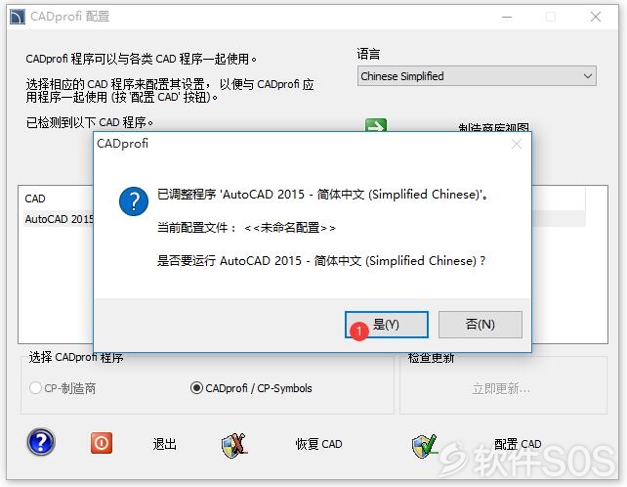Select the CP-制造商 radio button

pyautogui.click(x=35, y=387)
